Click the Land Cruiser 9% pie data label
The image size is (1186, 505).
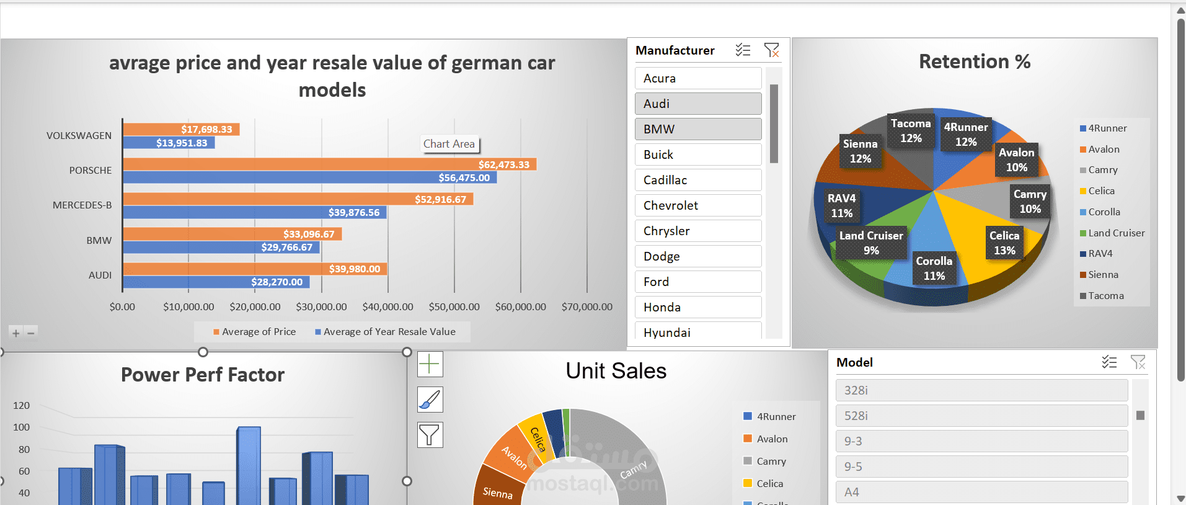[871, 243]
